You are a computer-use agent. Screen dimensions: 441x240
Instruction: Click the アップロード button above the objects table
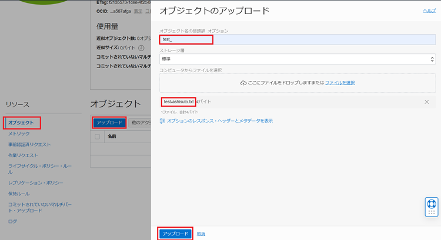[109, 123]
